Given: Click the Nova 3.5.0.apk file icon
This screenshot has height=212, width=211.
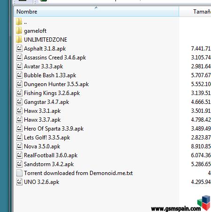Looking at the screenshot, I should (x=19, y=146).
